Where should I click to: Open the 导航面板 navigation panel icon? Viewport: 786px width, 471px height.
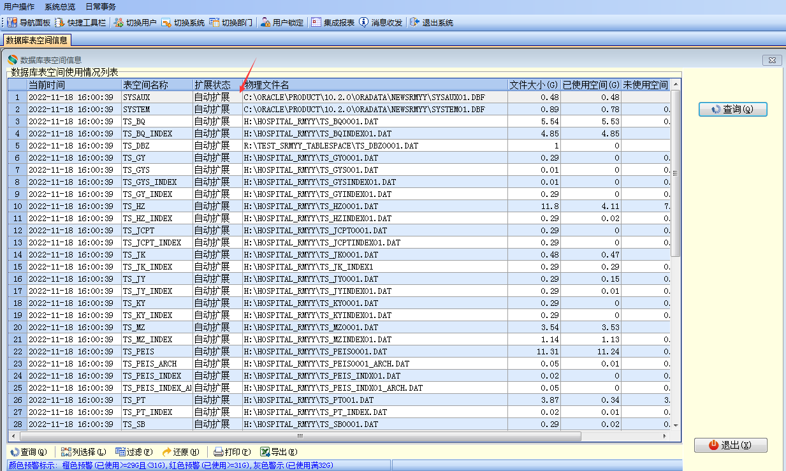pyautogui.click(x=12, y=22)
